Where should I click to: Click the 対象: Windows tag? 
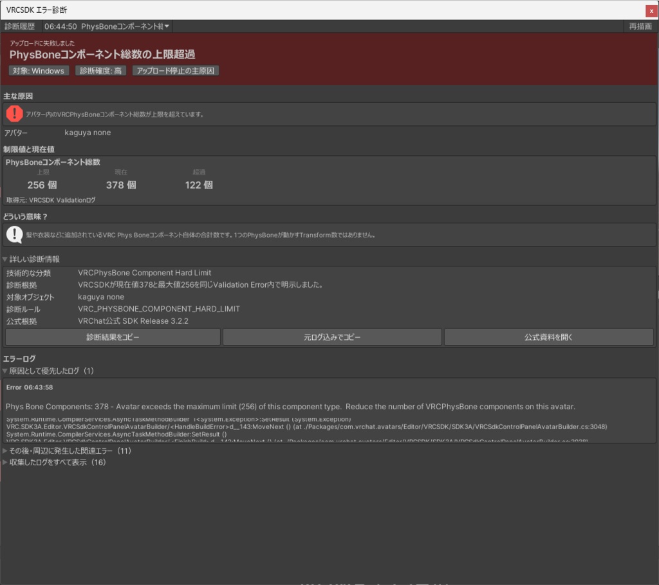click(x=38, y=71)
